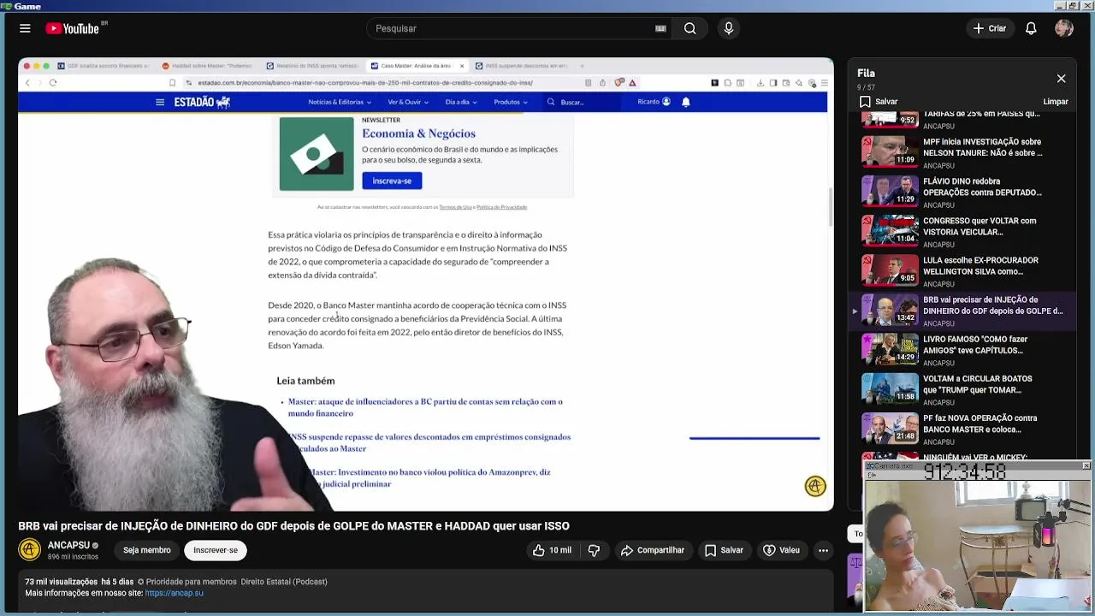Dislike the video with thumbs down

point(594,550)
